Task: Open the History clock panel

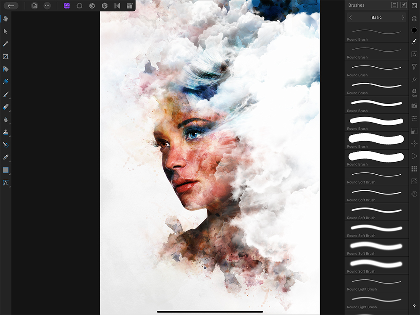Action: click(414, 194)
